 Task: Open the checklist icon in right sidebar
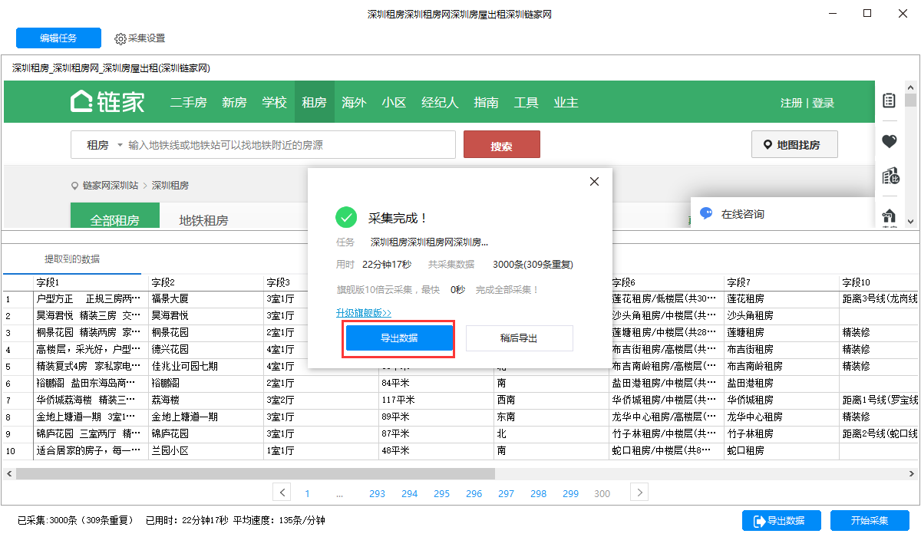tap(889, 100)
